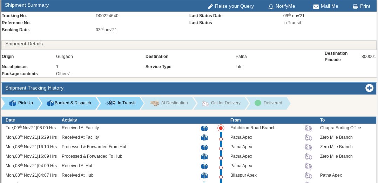Click package icon in 08:00 Hrs row
The height and width of the screenshot is (183, 378).
point(204,128)
